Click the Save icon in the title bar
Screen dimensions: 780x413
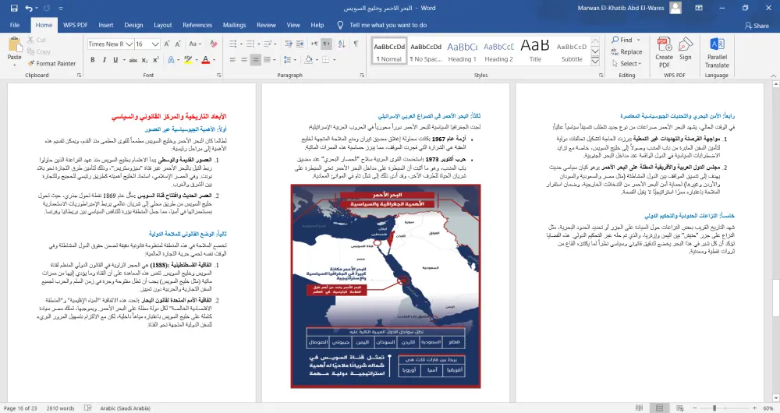coord(14,8)
